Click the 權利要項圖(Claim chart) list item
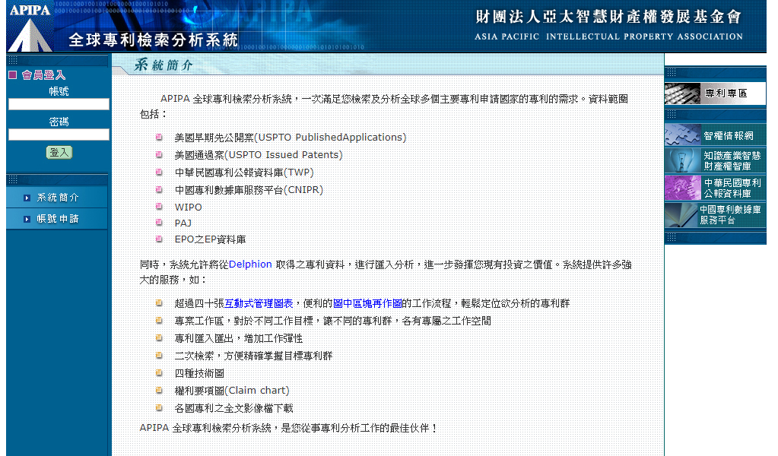Screen dimensions: 778x456 point(232,391)
